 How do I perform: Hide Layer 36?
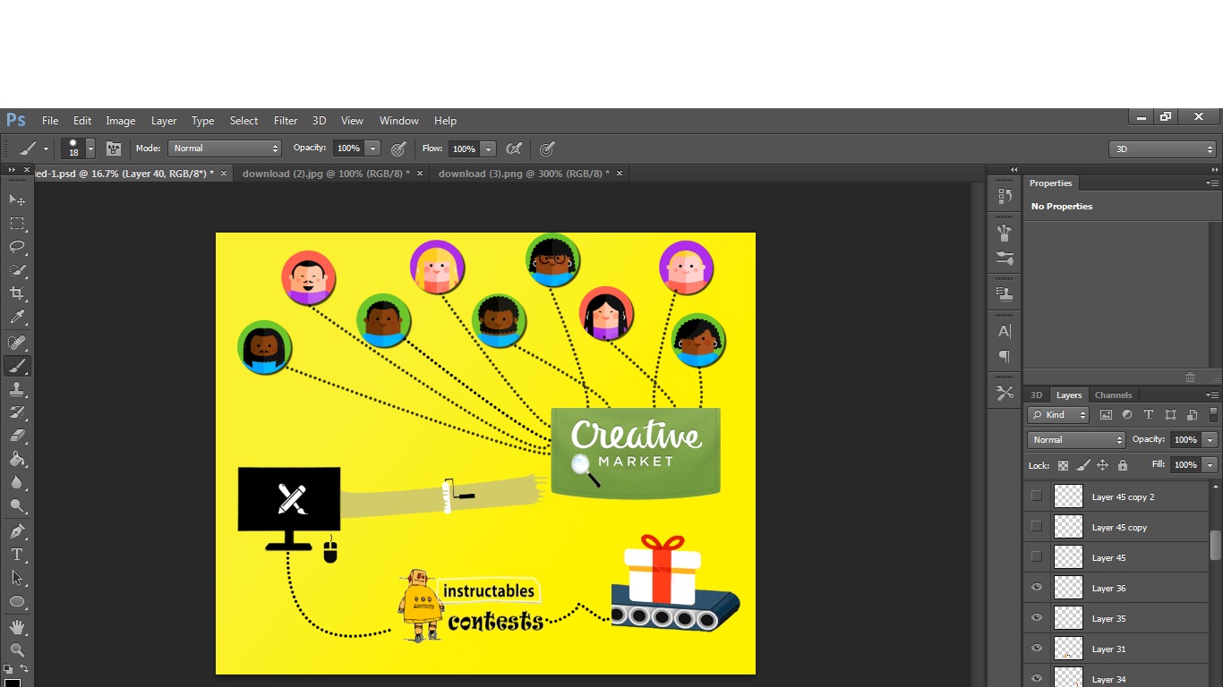pos(1037,587)
